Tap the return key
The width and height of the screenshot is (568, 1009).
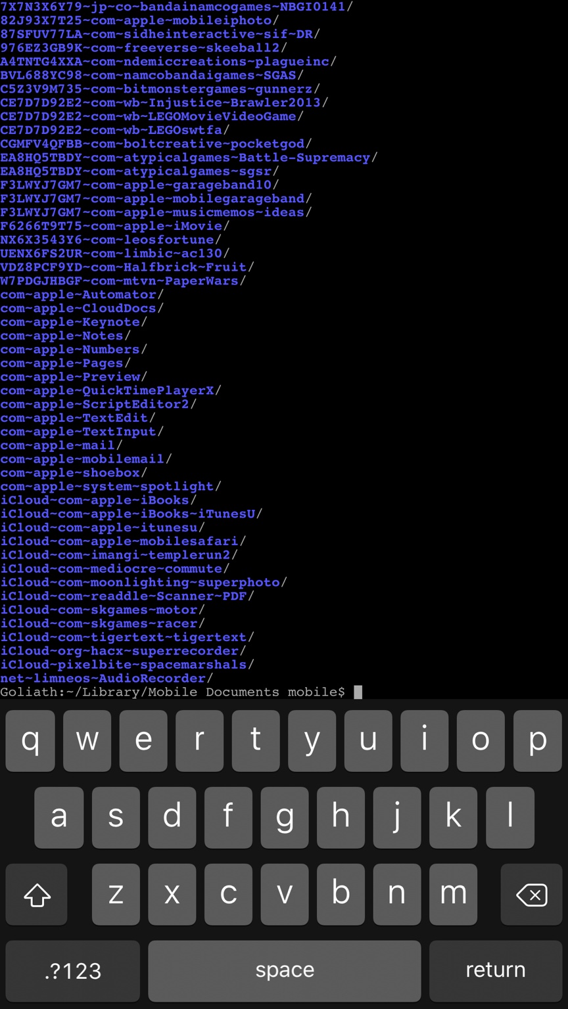[496, 971]
